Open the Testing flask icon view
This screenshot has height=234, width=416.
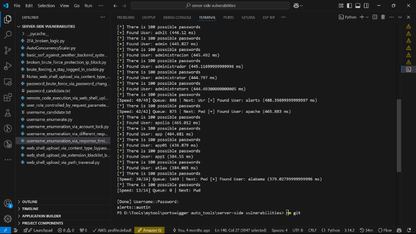tap(8, 113)
